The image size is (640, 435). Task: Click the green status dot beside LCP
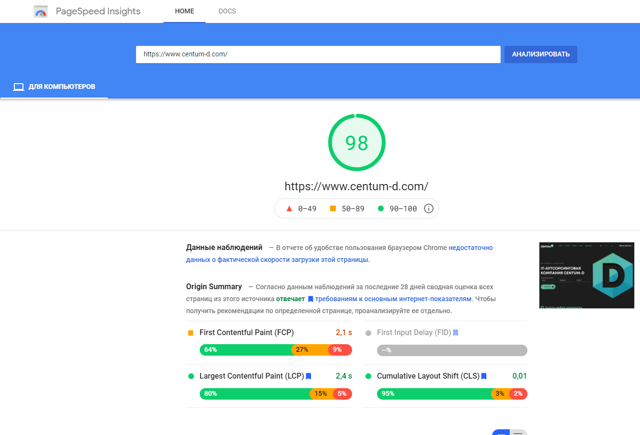point(191,376)
